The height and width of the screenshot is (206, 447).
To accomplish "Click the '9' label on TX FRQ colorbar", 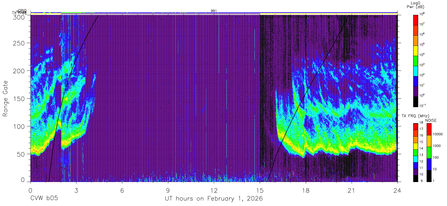I will click(422, 180).
